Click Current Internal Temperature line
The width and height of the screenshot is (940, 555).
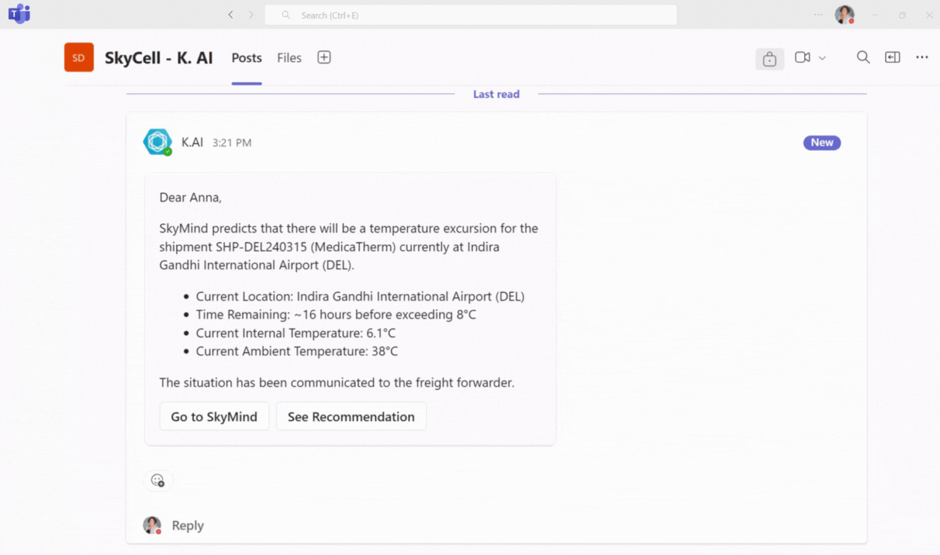coord(296,333)
